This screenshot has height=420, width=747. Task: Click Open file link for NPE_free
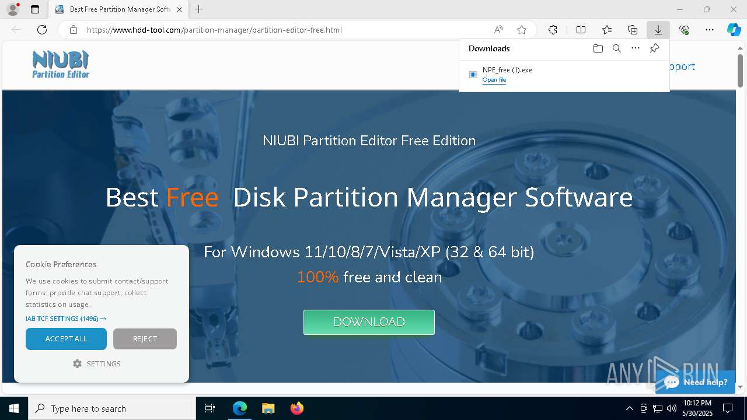494,80
